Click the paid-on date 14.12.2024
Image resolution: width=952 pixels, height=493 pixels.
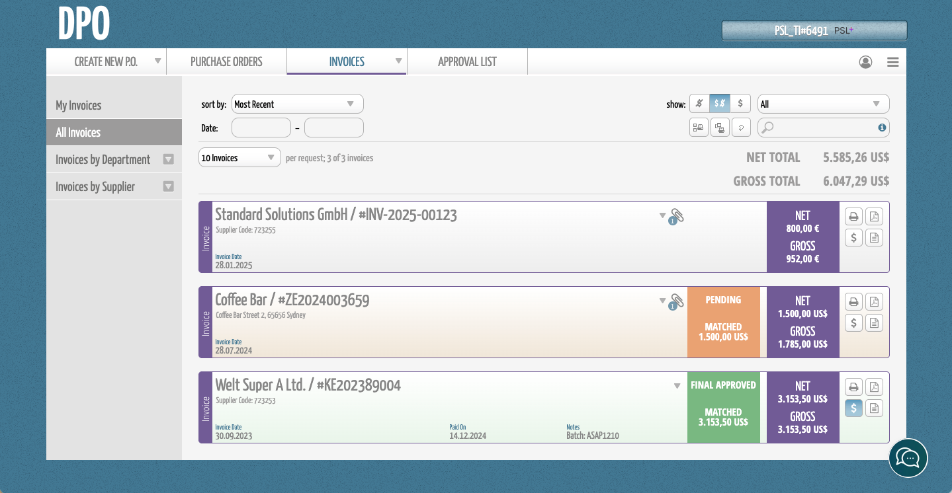tap(468, 436)
